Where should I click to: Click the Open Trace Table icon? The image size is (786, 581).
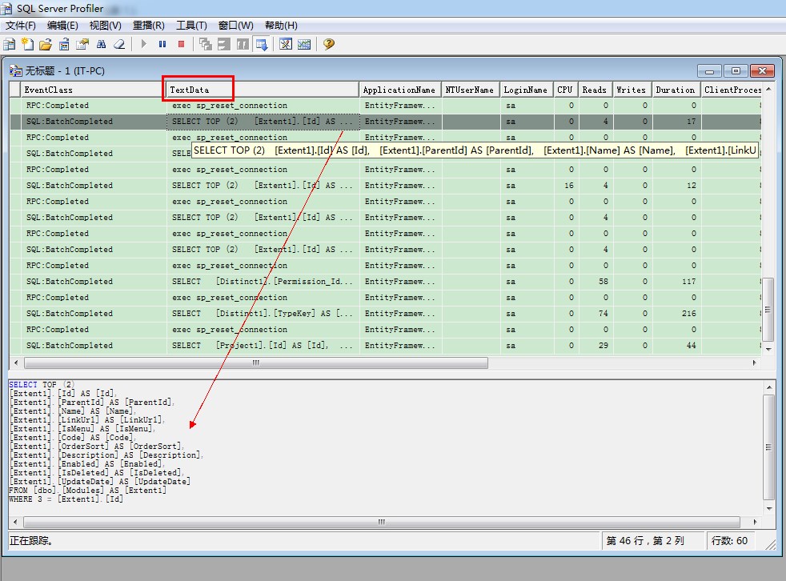pyautogui.click(x=64, y=45)
